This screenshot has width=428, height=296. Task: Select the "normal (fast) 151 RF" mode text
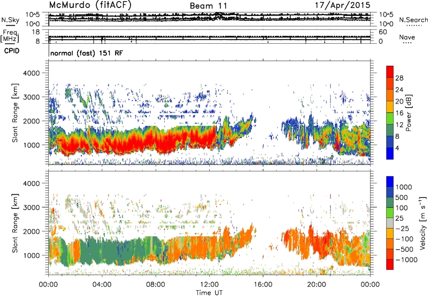[87, 53]
